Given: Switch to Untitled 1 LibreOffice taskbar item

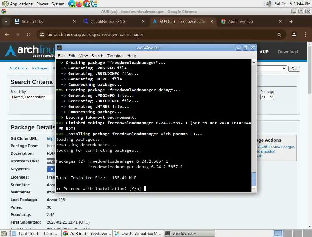Looking at the screenshot, I should point(35,233).
